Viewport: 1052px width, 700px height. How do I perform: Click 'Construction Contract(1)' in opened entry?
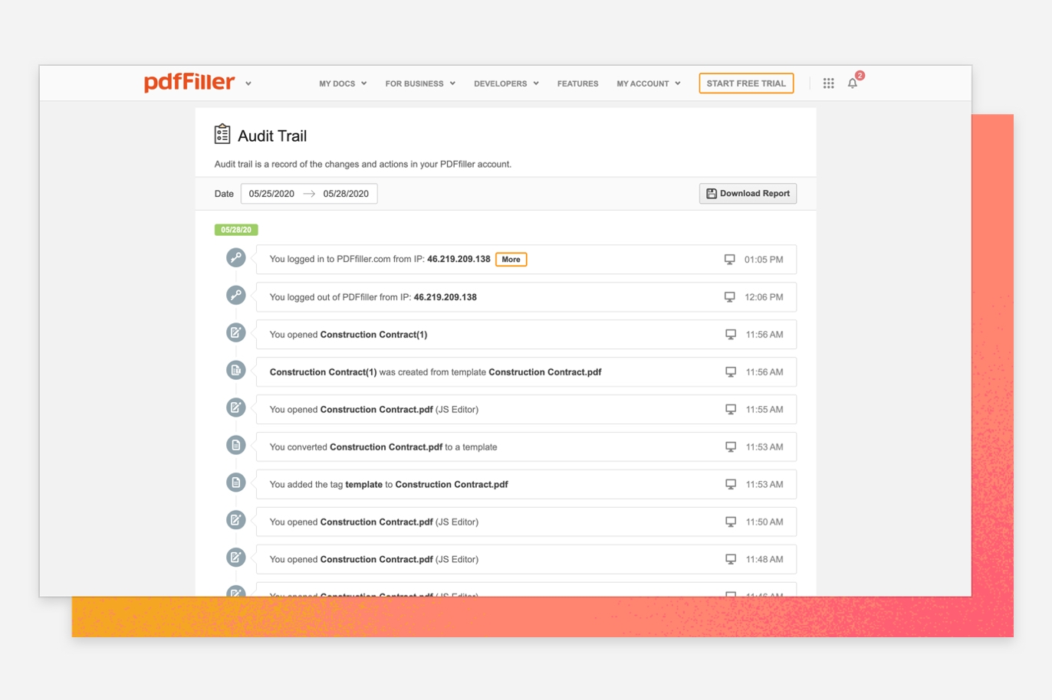[373, 335]
